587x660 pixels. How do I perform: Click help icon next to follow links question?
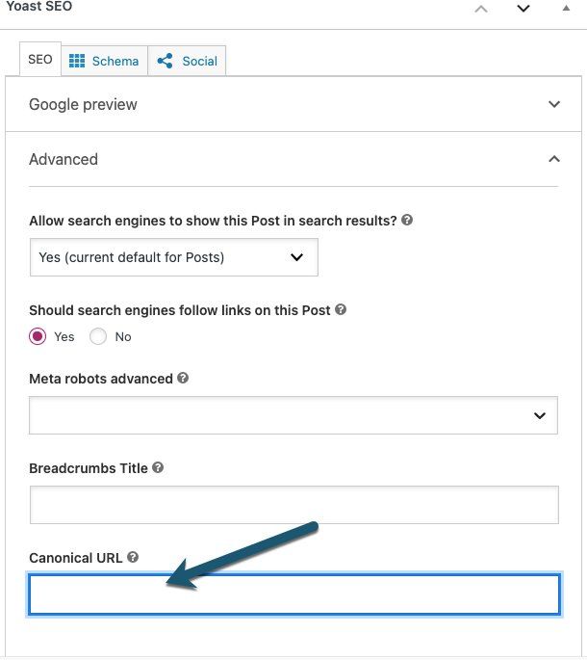pyautogui.click(x=341, y=310)
